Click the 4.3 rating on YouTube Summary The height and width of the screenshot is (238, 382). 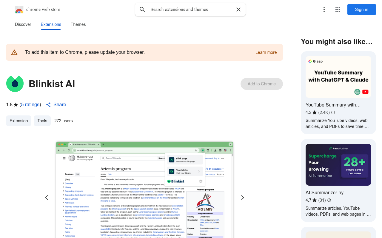(311, 112)
